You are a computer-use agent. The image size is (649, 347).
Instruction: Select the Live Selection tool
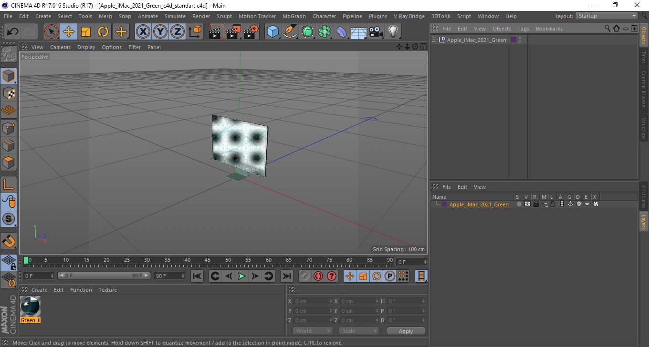(52, 32)
